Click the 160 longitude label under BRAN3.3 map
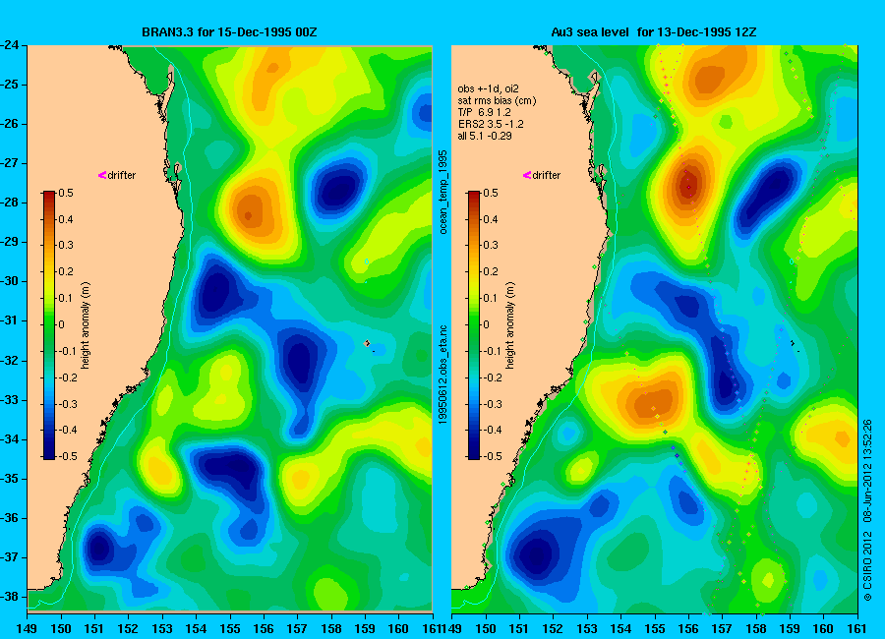 (x=398, y=628)
